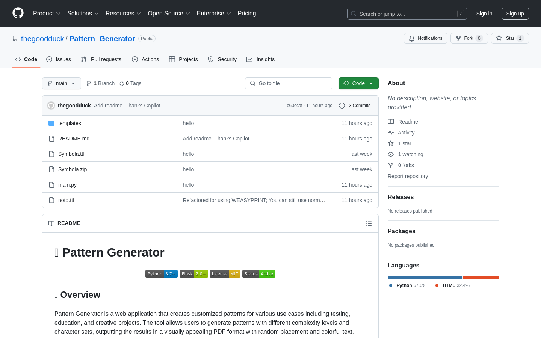Expand the Solutions menu
Image resolution: width=541 pixels, height=338 pixels.
pos(83,14)
